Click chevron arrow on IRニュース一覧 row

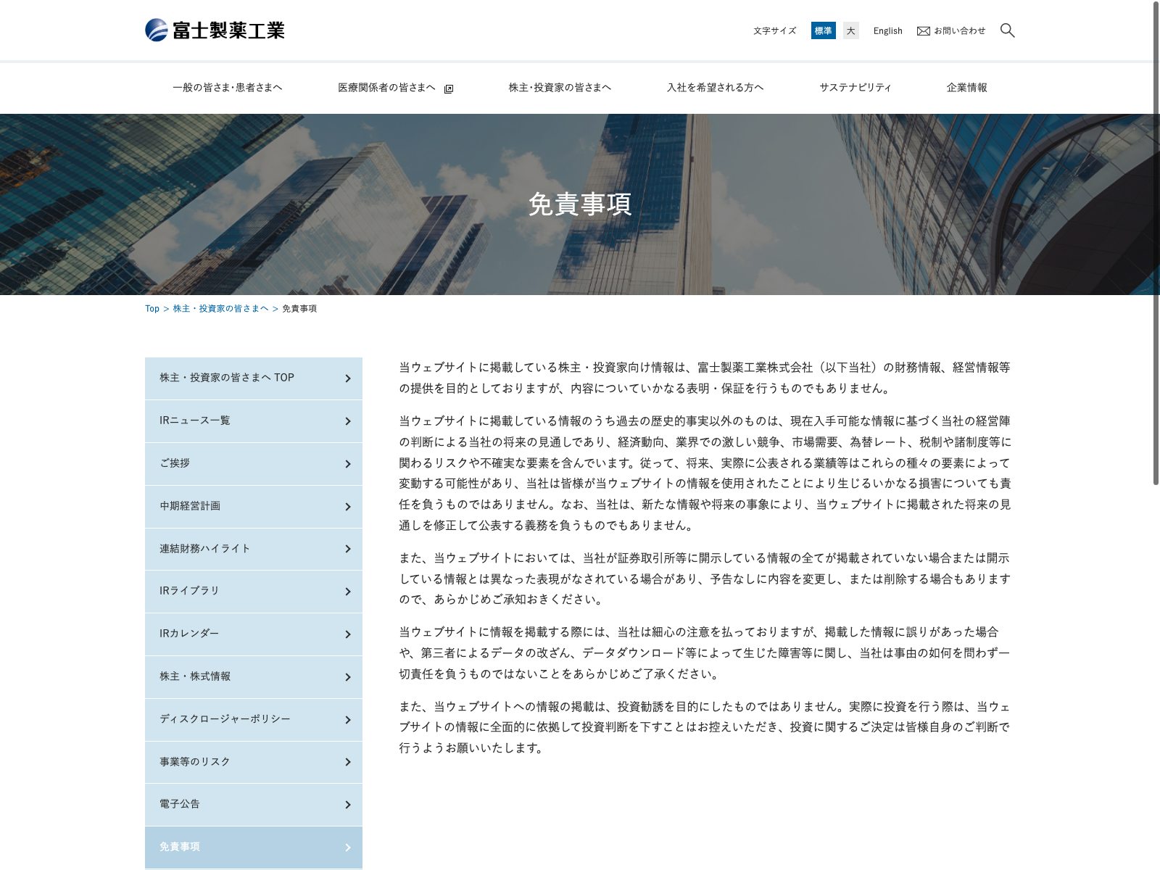[x=348, y=421]
